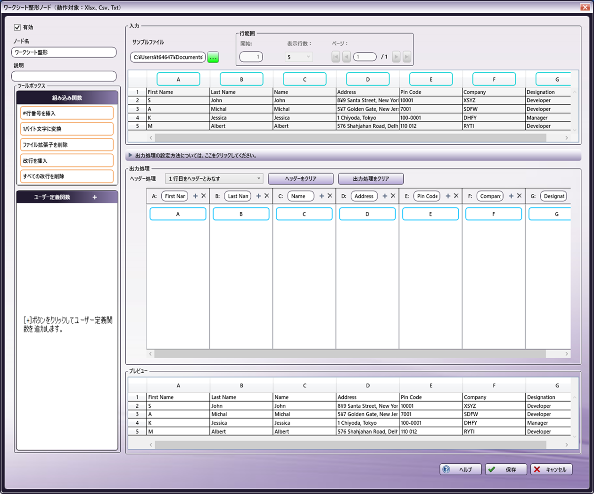Screen dimensions: 595x494
Task: Click the キャンセル button
Action: [552, 469]
